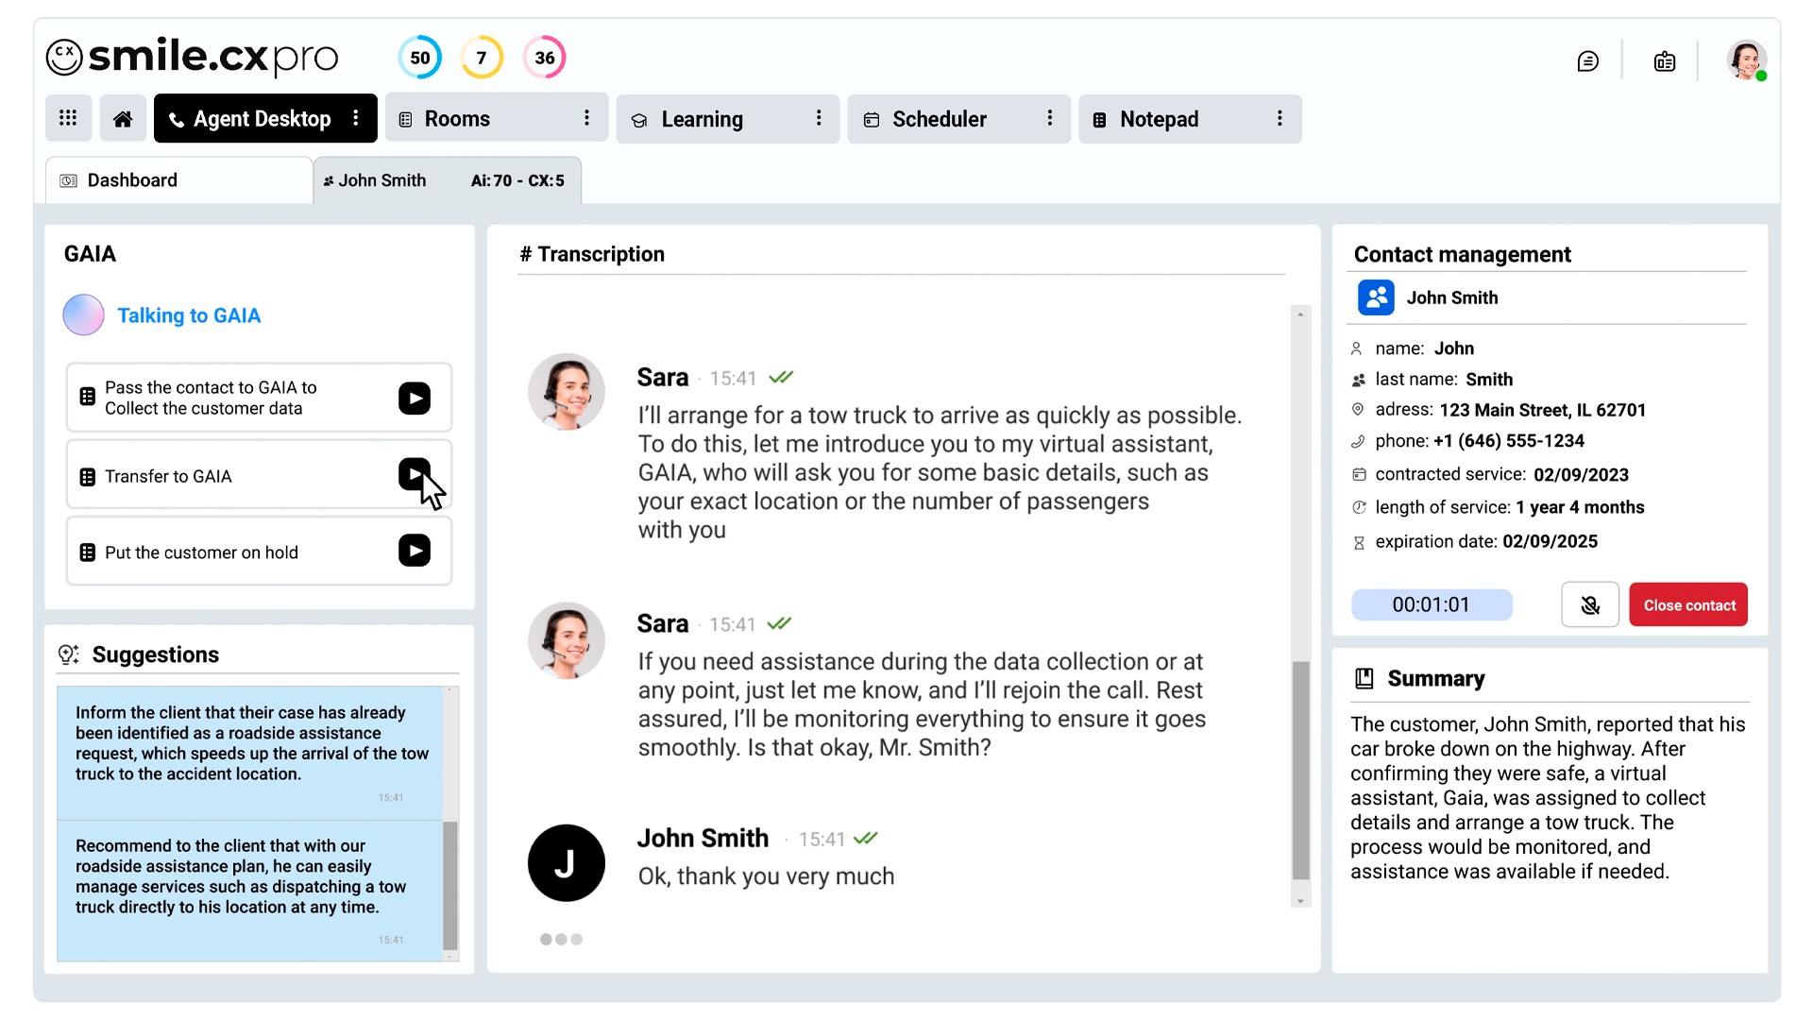Switch to the Learning tab
This screenshot has width=1813, height=1020.
click(x=702, y=119)
